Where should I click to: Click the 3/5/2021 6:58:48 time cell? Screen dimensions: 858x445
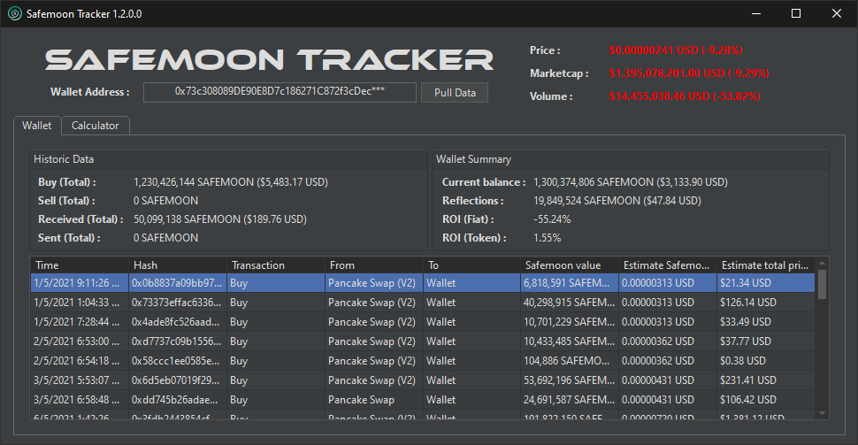pos(80,400)
